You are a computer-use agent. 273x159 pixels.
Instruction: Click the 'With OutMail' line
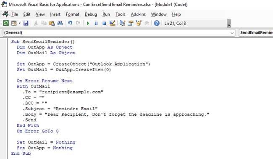point(33,86)
